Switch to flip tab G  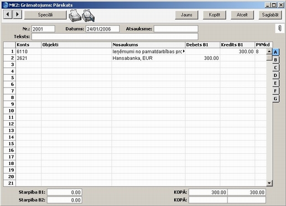pyautogui.click(x=275, y=99)
